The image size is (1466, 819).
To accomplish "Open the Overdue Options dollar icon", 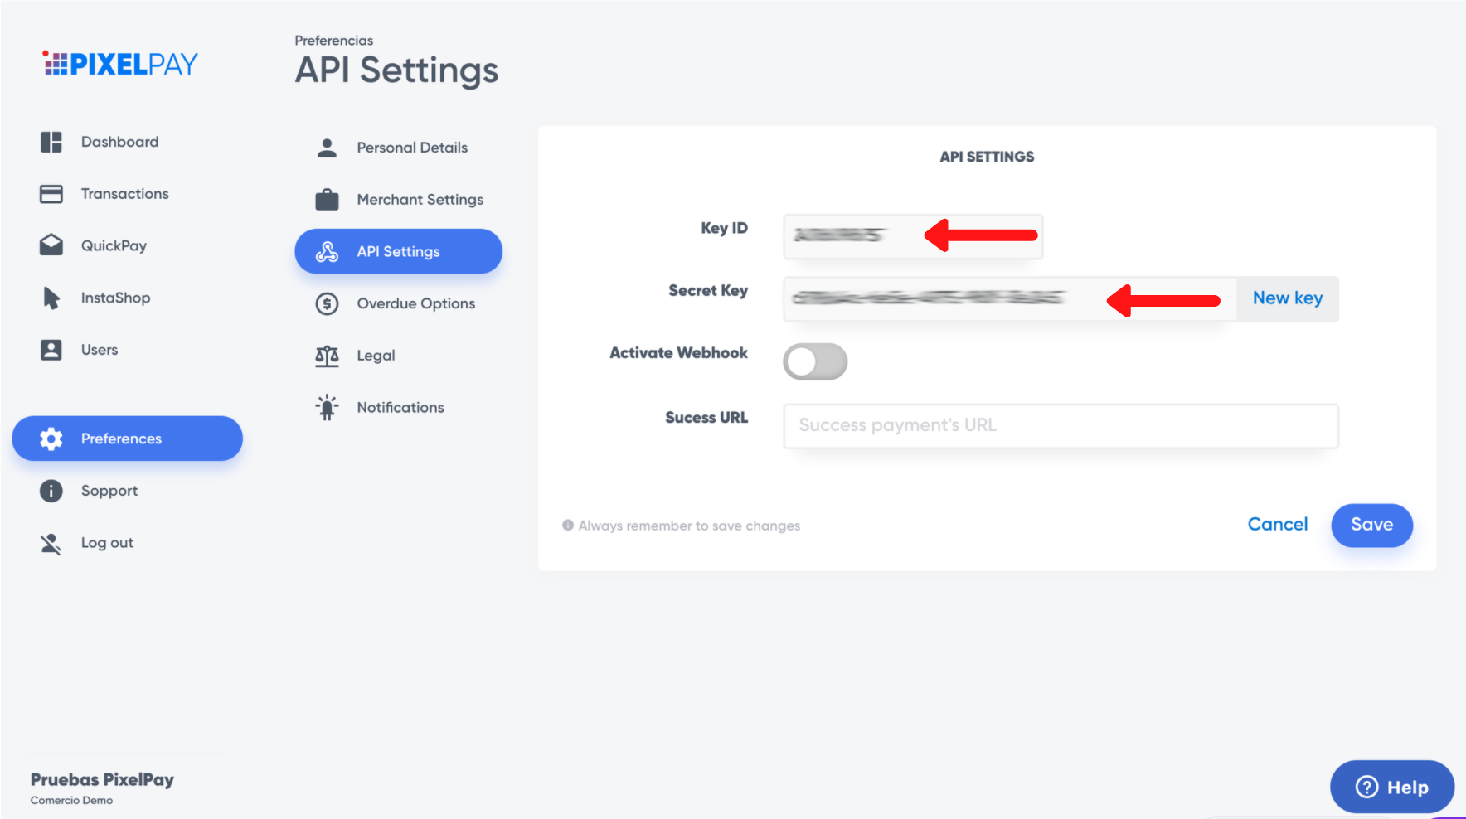I will pos(327,303).
